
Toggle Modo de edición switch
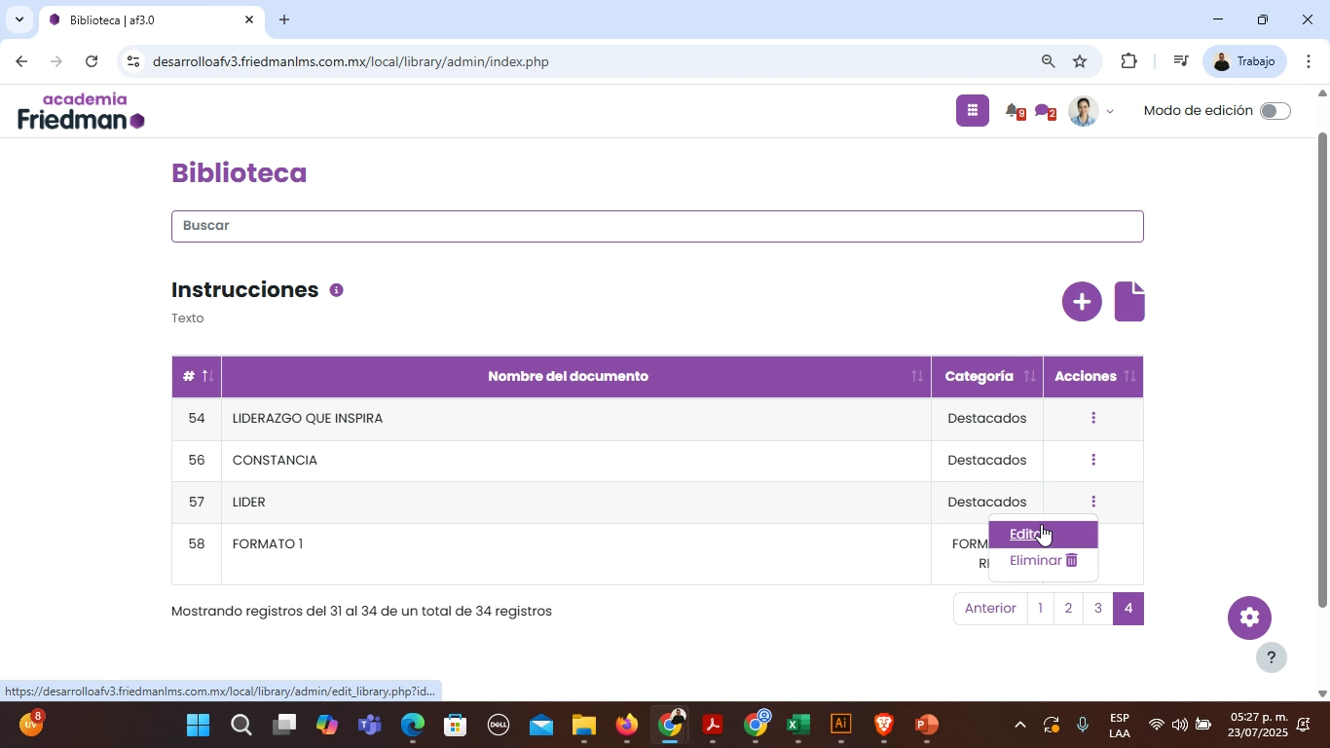click(1275, 111)
